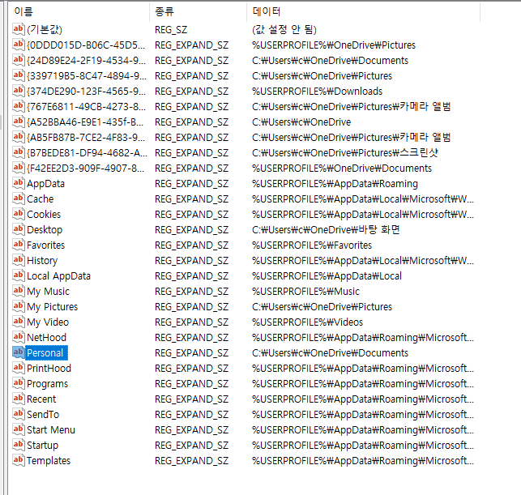Click the OneDrive₩바탕 화면 data cell
Screen dimensions: 521x495
click(326, 229)
